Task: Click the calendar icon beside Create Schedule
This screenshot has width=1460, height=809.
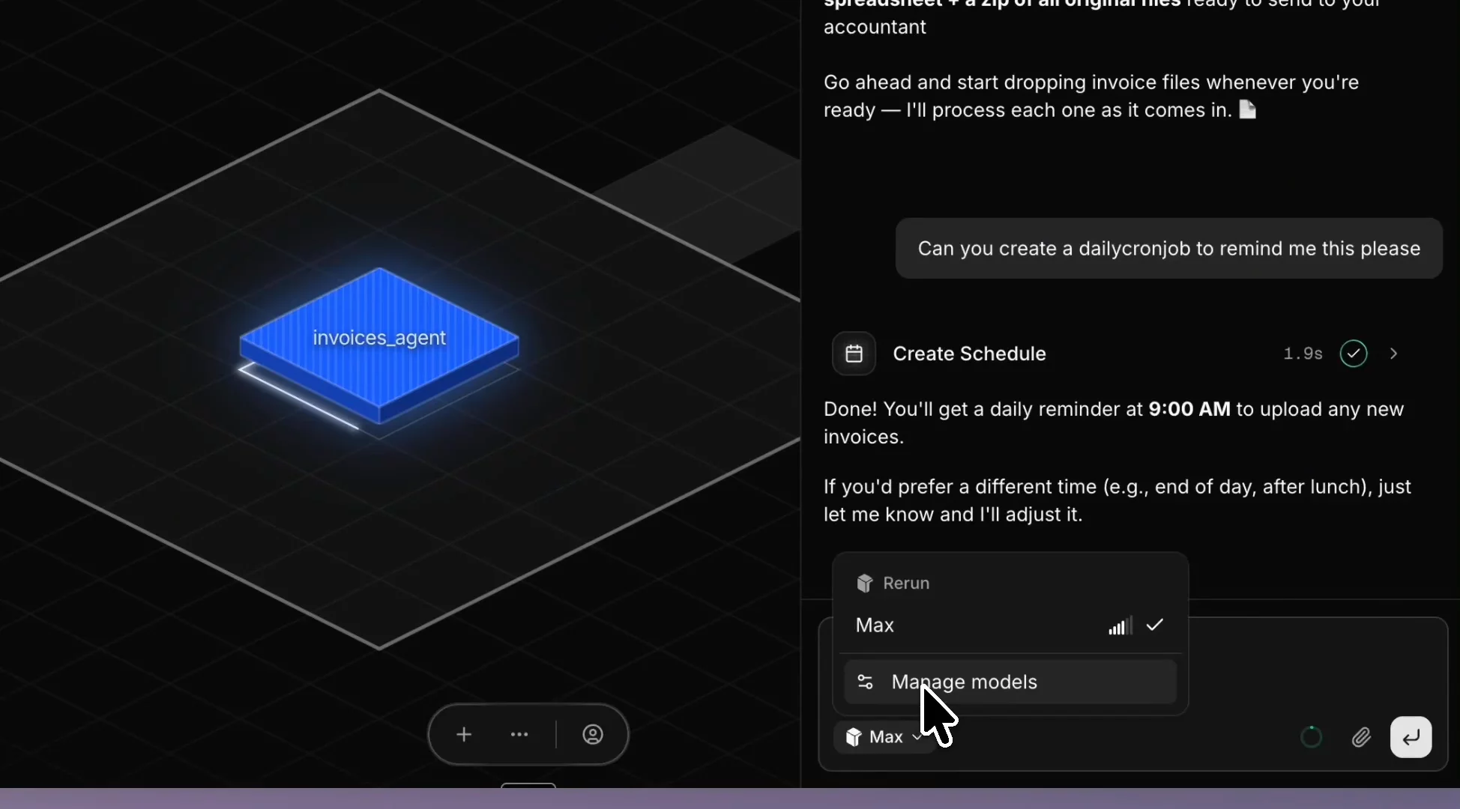Action: 854,354
